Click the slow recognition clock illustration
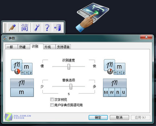Screen dimensions: 156x126 point(22,67)
